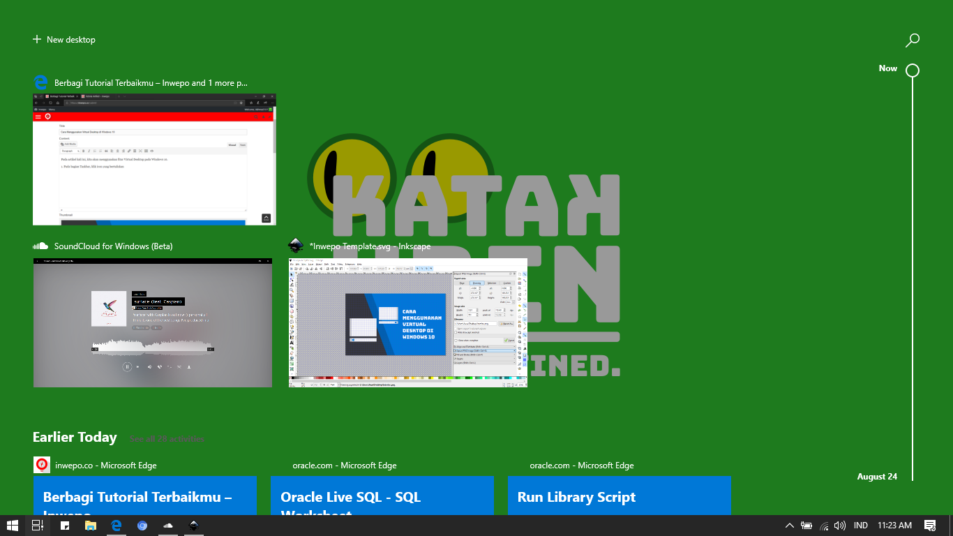This screenshot has height=536, width=953.
Task: Switch to the Inkscape Inwepo Template window thumbnail
Action: click(408, 322)
